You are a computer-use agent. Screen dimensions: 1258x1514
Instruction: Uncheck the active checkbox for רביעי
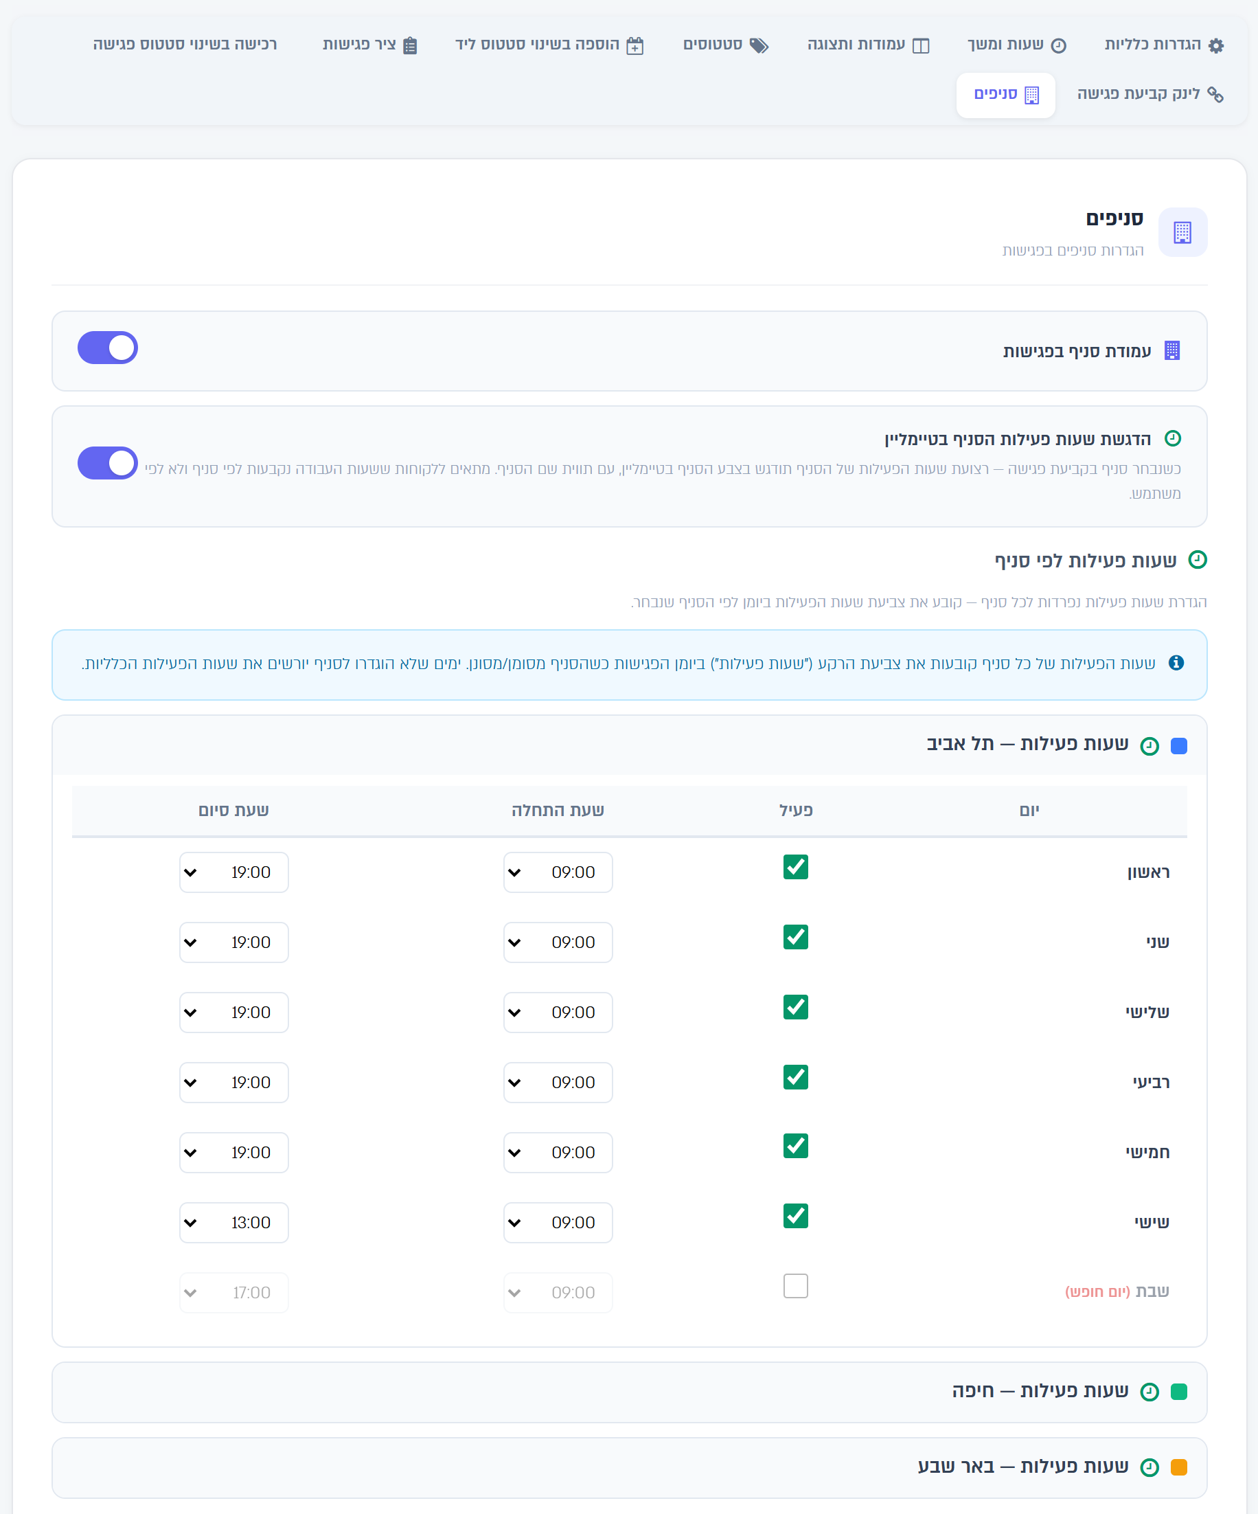(795, 1077)
